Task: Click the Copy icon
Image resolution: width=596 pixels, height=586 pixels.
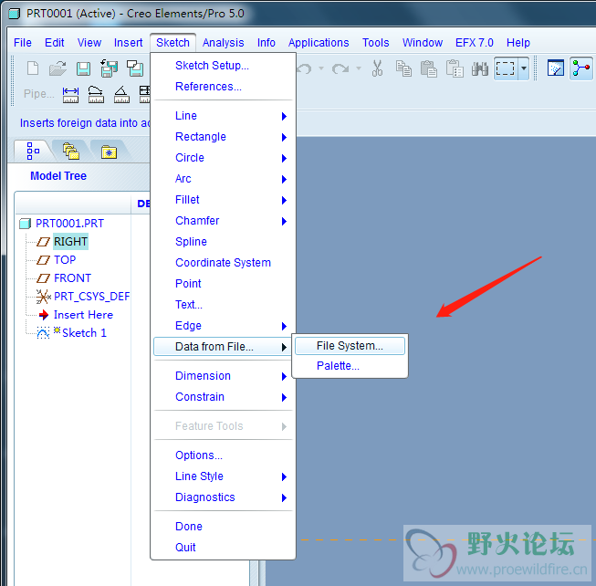Action: point(403,68)
